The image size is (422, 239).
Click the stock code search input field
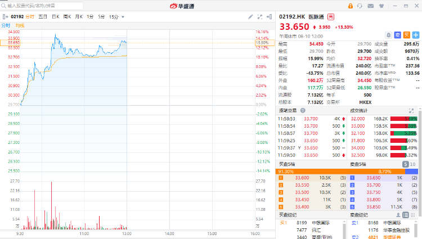coord(42,6)
